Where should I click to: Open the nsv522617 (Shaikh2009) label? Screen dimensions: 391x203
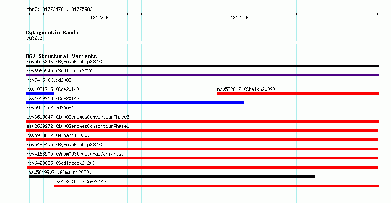coord(246,89)
